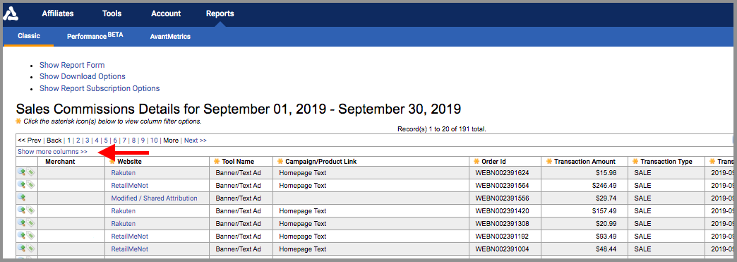Image resolution: width=737 pixels, height=262 pixels.
Task: Go to results page 6
Action: pos(115,140)
